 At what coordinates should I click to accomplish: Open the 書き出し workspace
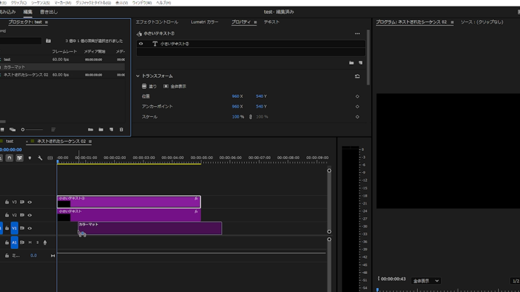[x=49, y=12]
